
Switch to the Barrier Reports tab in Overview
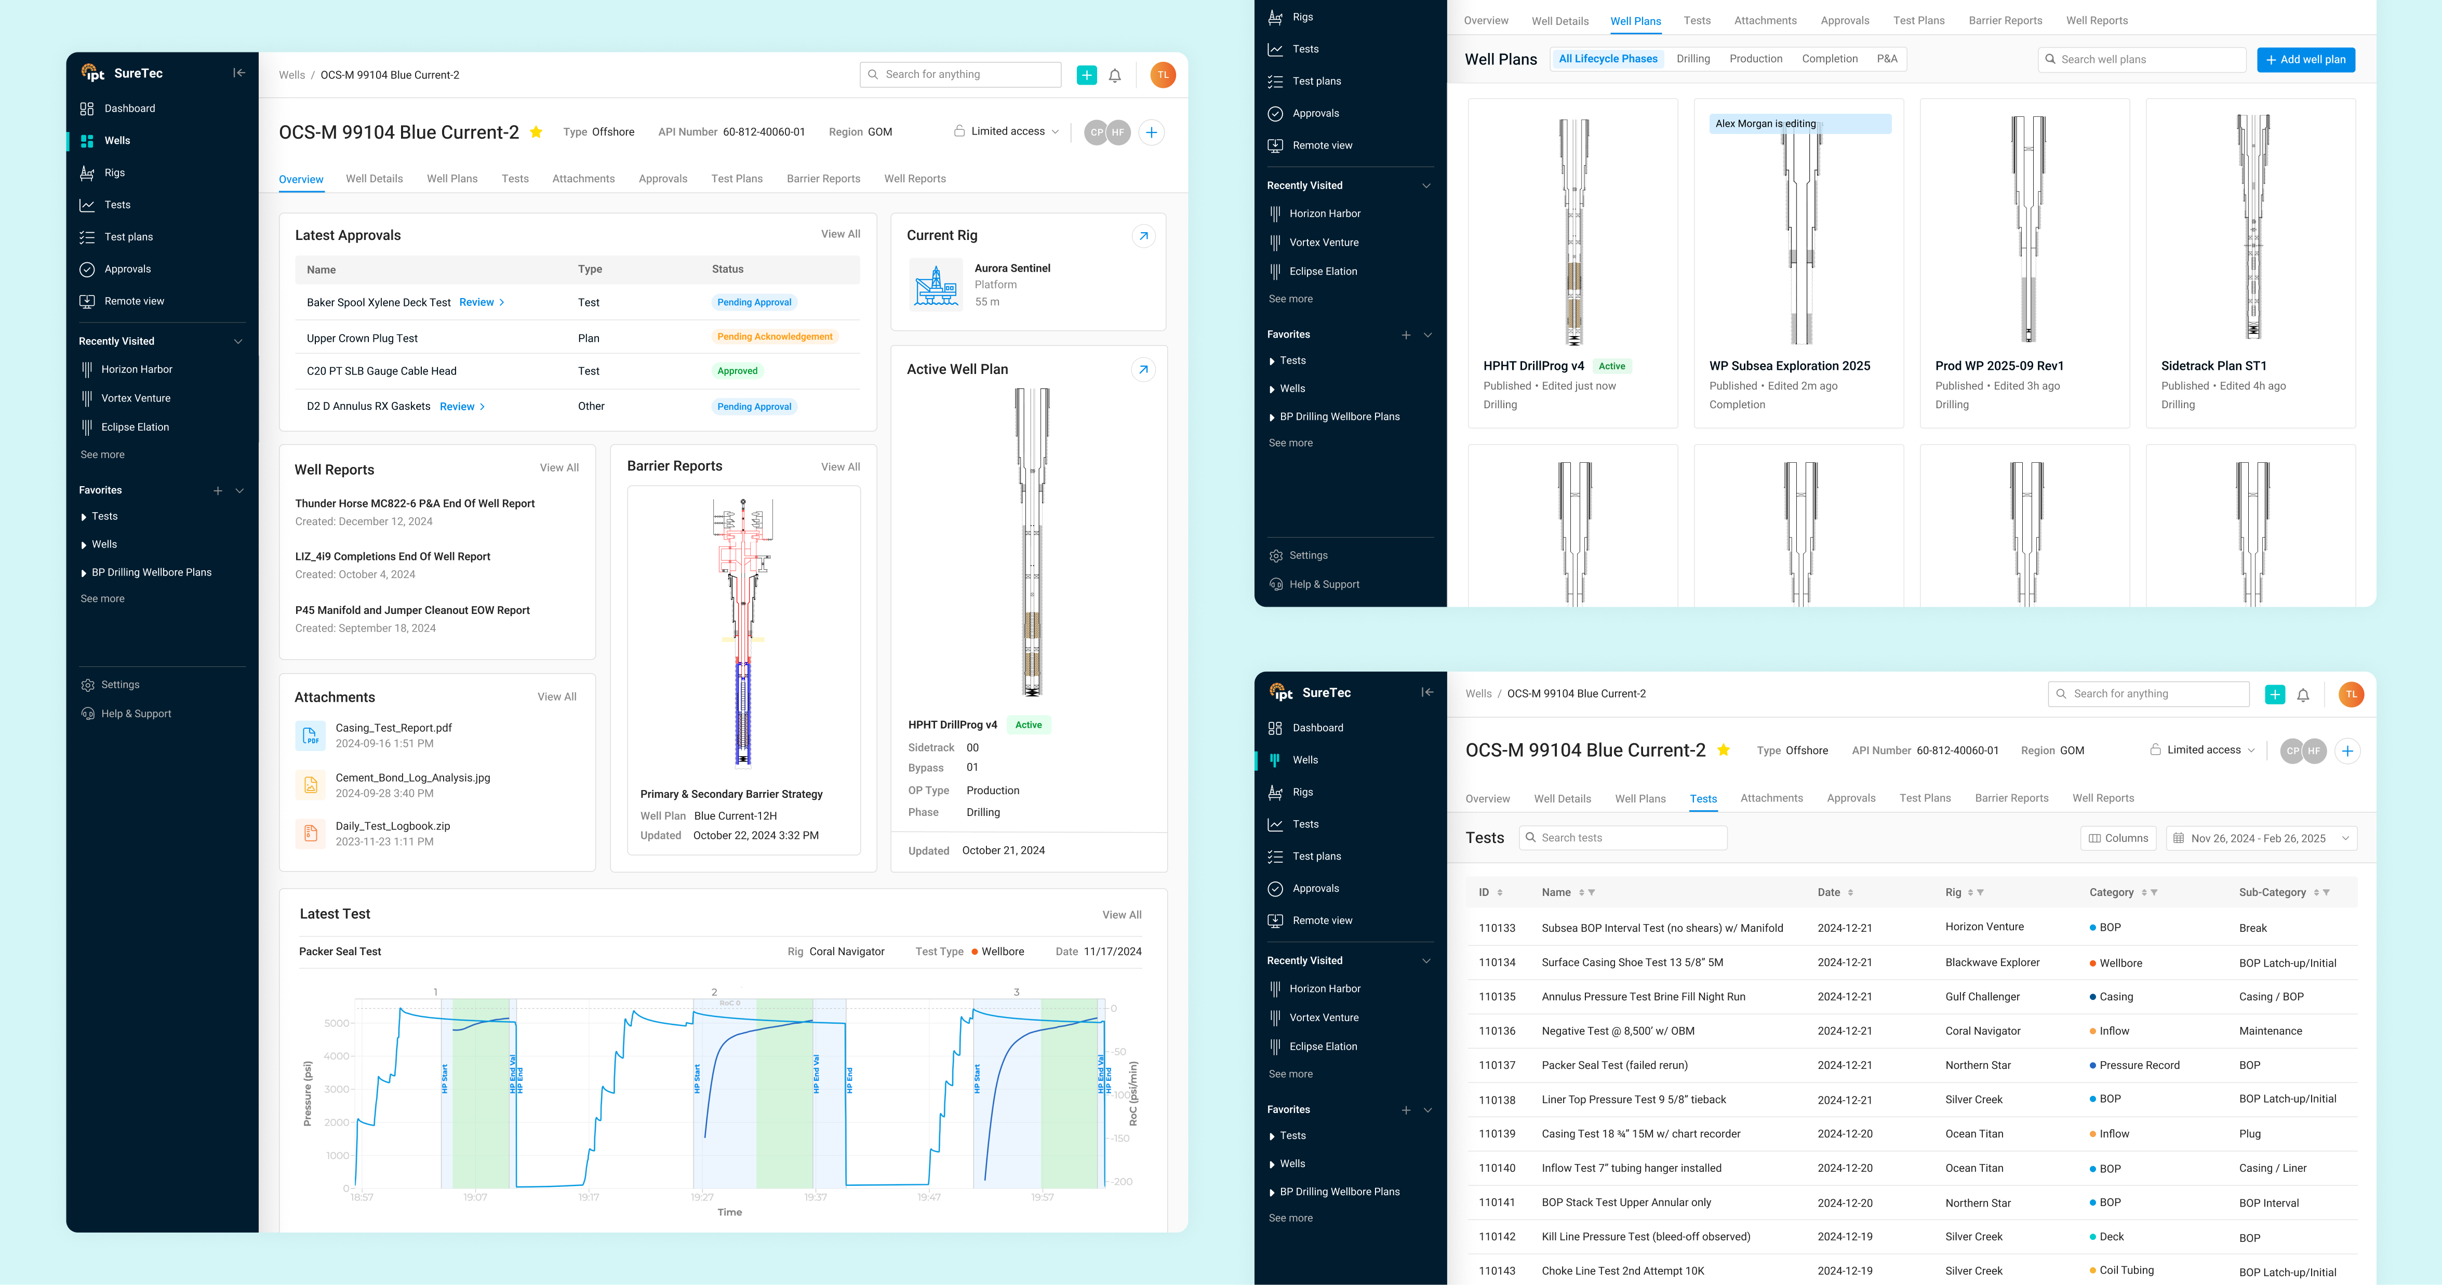click(x=823, y=179)
